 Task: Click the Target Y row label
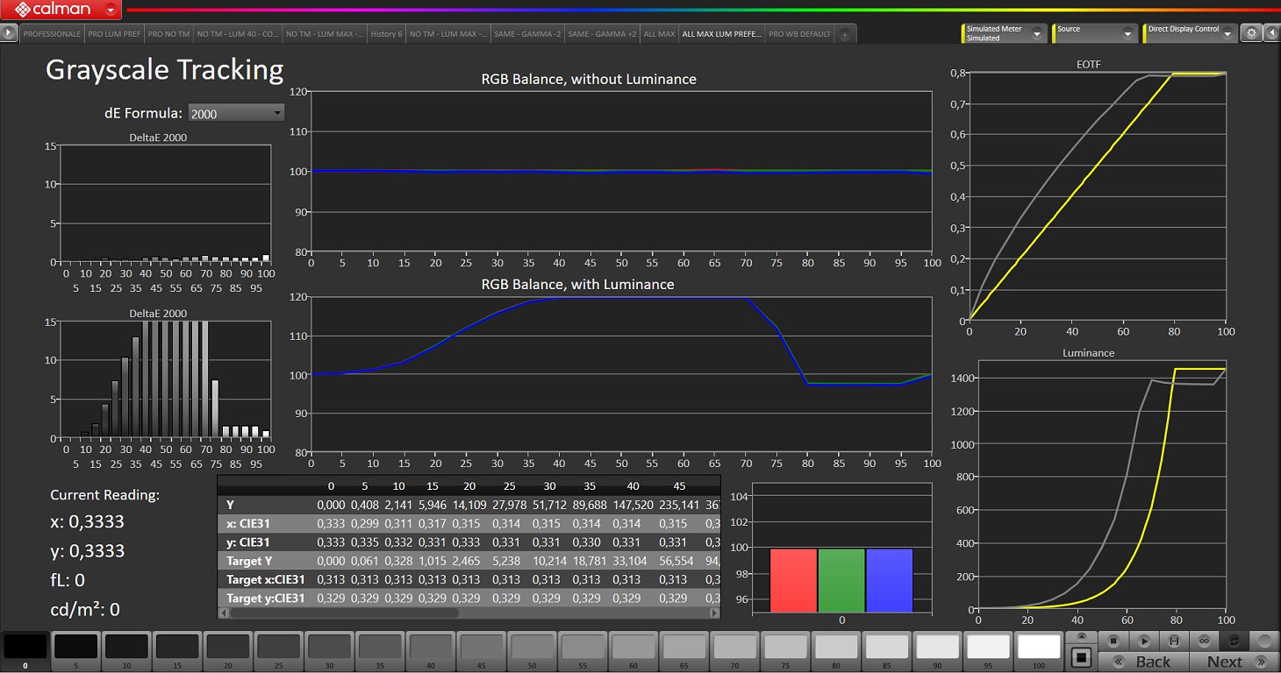coord(249,561)
